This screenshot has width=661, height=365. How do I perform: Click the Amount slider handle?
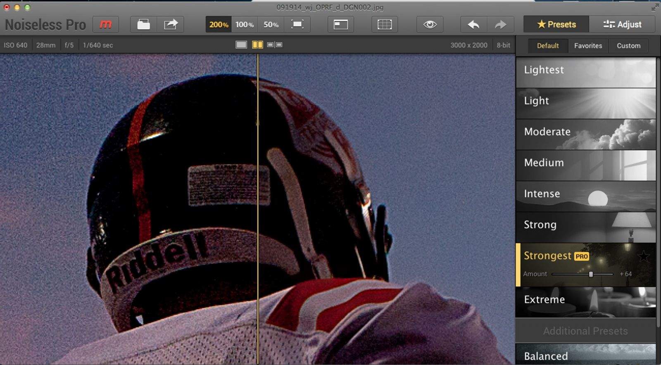pos(591,274)
